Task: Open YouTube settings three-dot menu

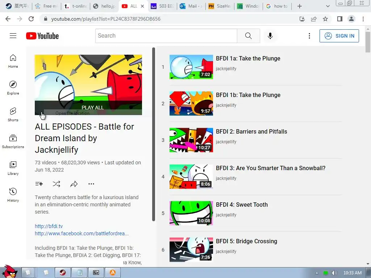Action: click(309, 36)
